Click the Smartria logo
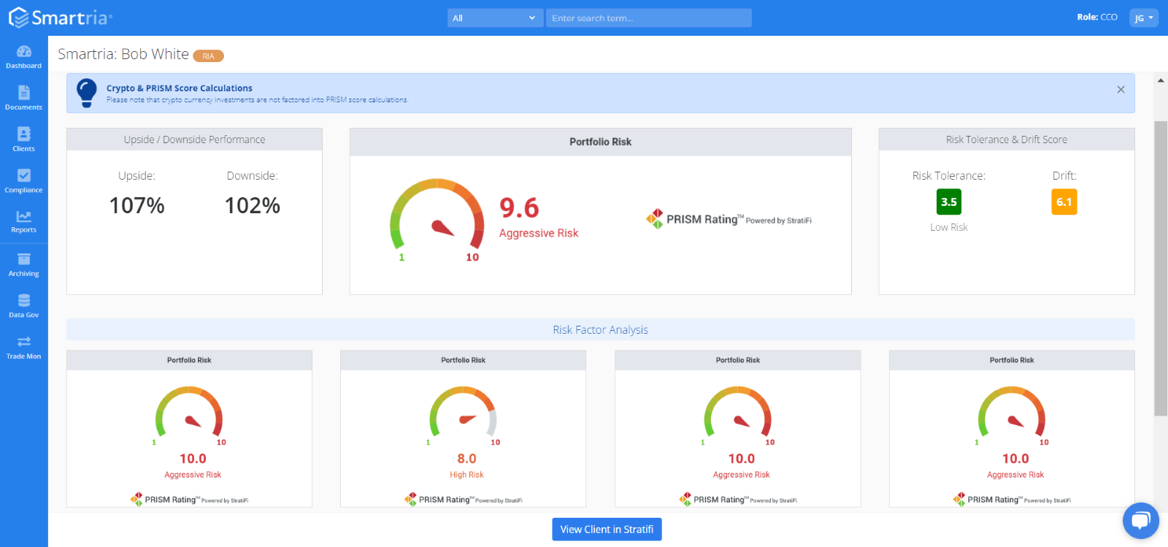Image resolution: width=1168 pixels, height=547 pixels. [61, 18]
